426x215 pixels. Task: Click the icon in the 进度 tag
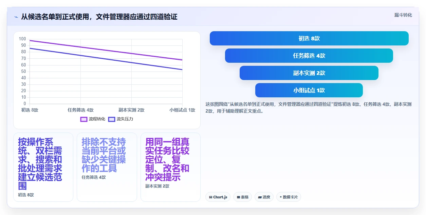coord(260,197)
